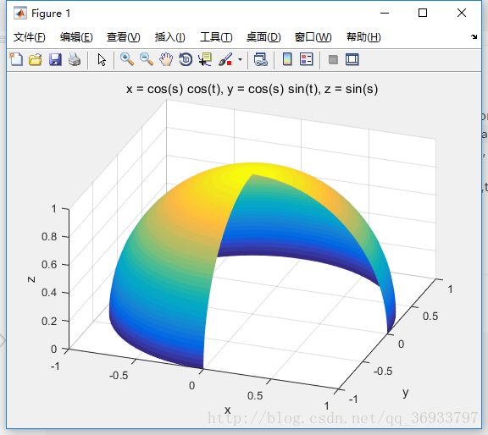Open file with the folder icon
Image resolution: width=488 pixels, height=435 pixels.
click(x=36, y=59)
